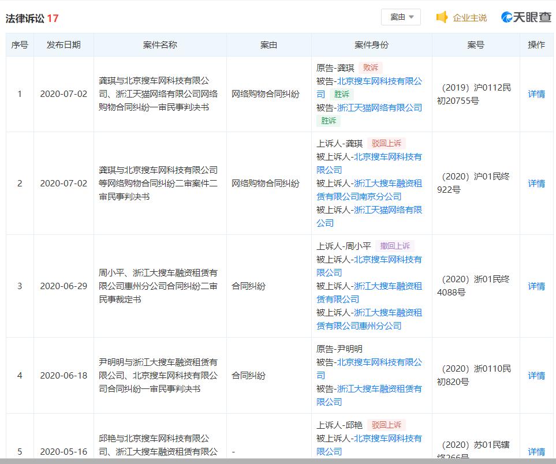Open 浙江天猫网络有限公司 defendant link in row 1
This screenshot has height=464, width=556.
(379, 108)
